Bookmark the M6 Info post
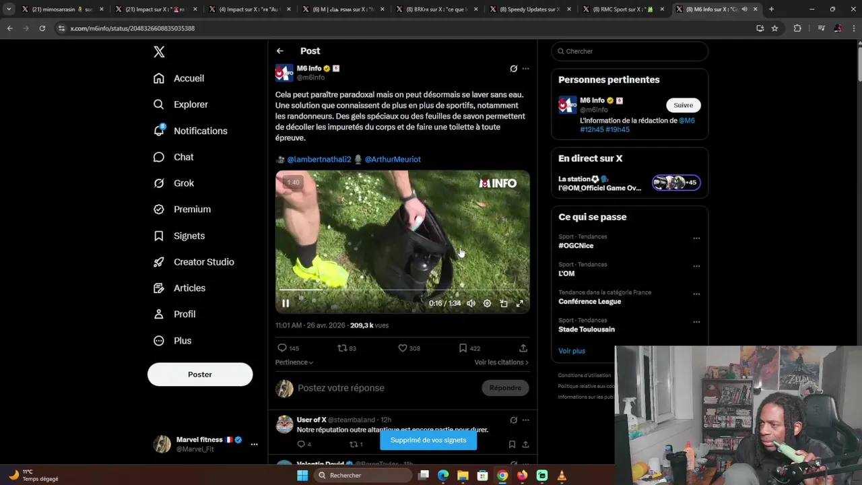The image size is (862, 485). coord(463,348)
